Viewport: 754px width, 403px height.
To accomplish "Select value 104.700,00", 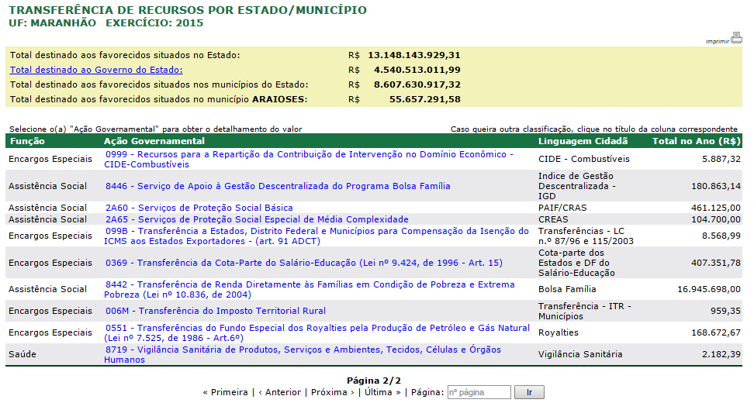I will (x=716, y=219).
